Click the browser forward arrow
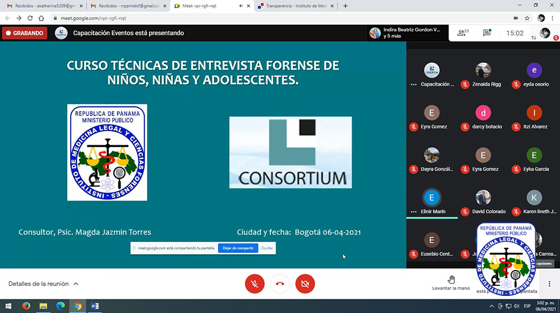Viewport: 560px width, 313px height. (19, 18)
